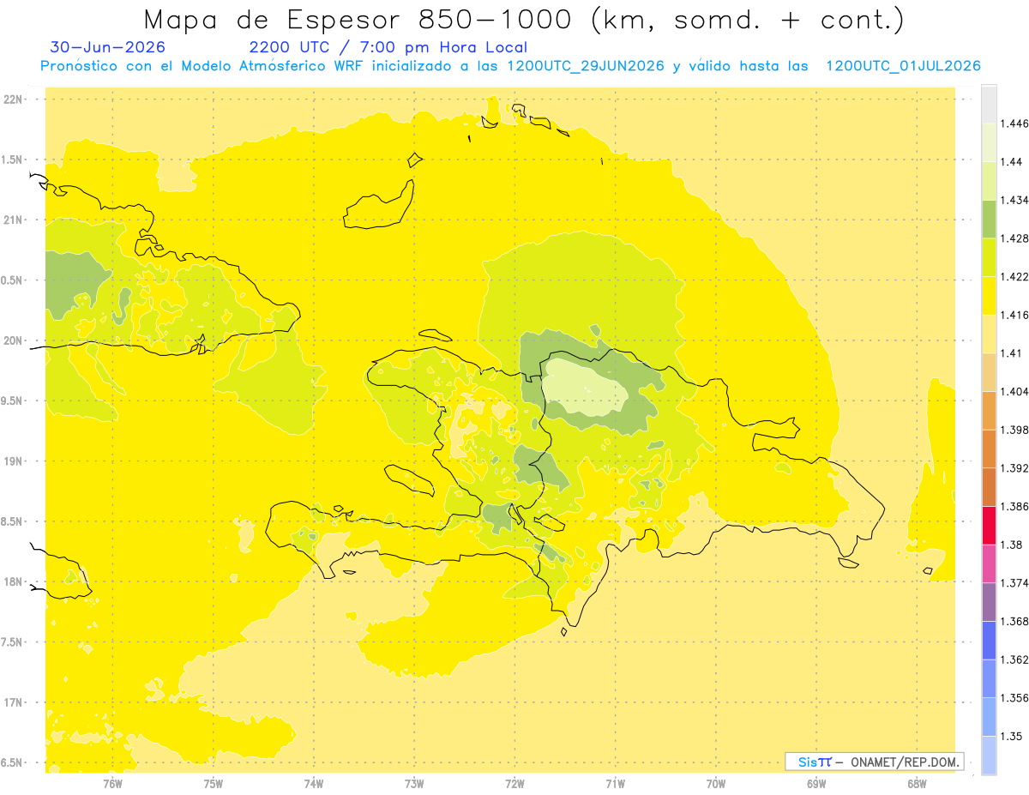Screen dimensions: 1029x795
Task: Click the time '2200 UTC / 7:00 pm Hora Local'
Action: (388, 47)
